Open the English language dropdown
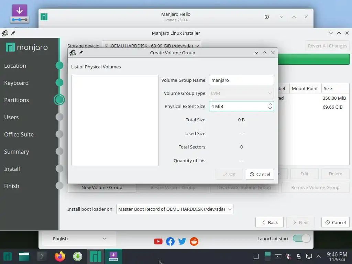The width and height of the screenshot is (352, 264). tap(79, 239)
